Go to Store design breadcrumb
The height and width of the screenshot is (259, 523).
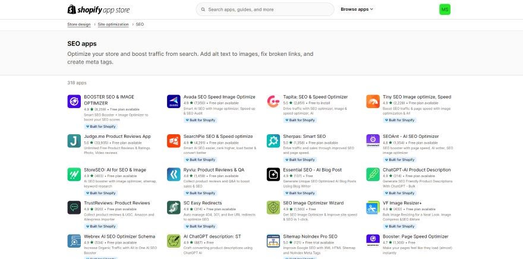pyautogui.click(x=79, y=24)
